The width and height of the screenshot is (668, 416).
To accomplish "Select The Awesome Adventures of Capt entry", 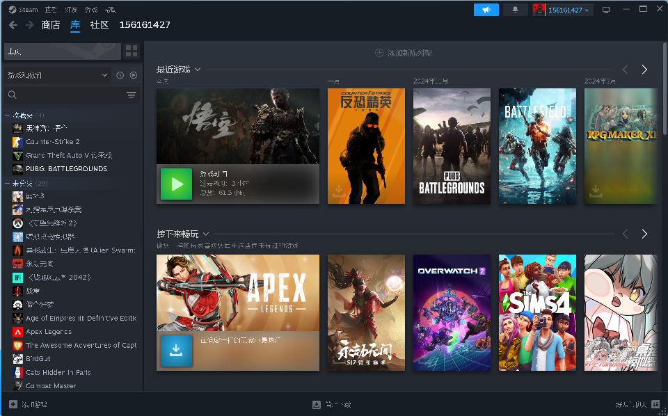I will [81, 345].
